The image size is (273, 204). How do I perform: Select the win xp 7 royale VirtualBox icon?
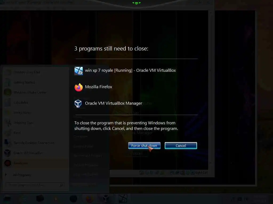click(x=79, y=71)
